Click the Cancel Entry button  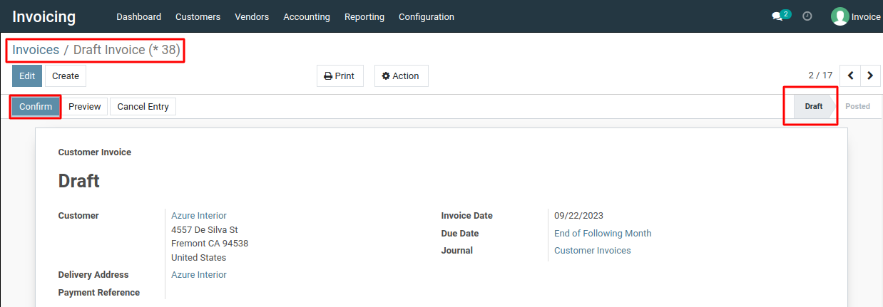pyautogui.click(x=143, y=107)
